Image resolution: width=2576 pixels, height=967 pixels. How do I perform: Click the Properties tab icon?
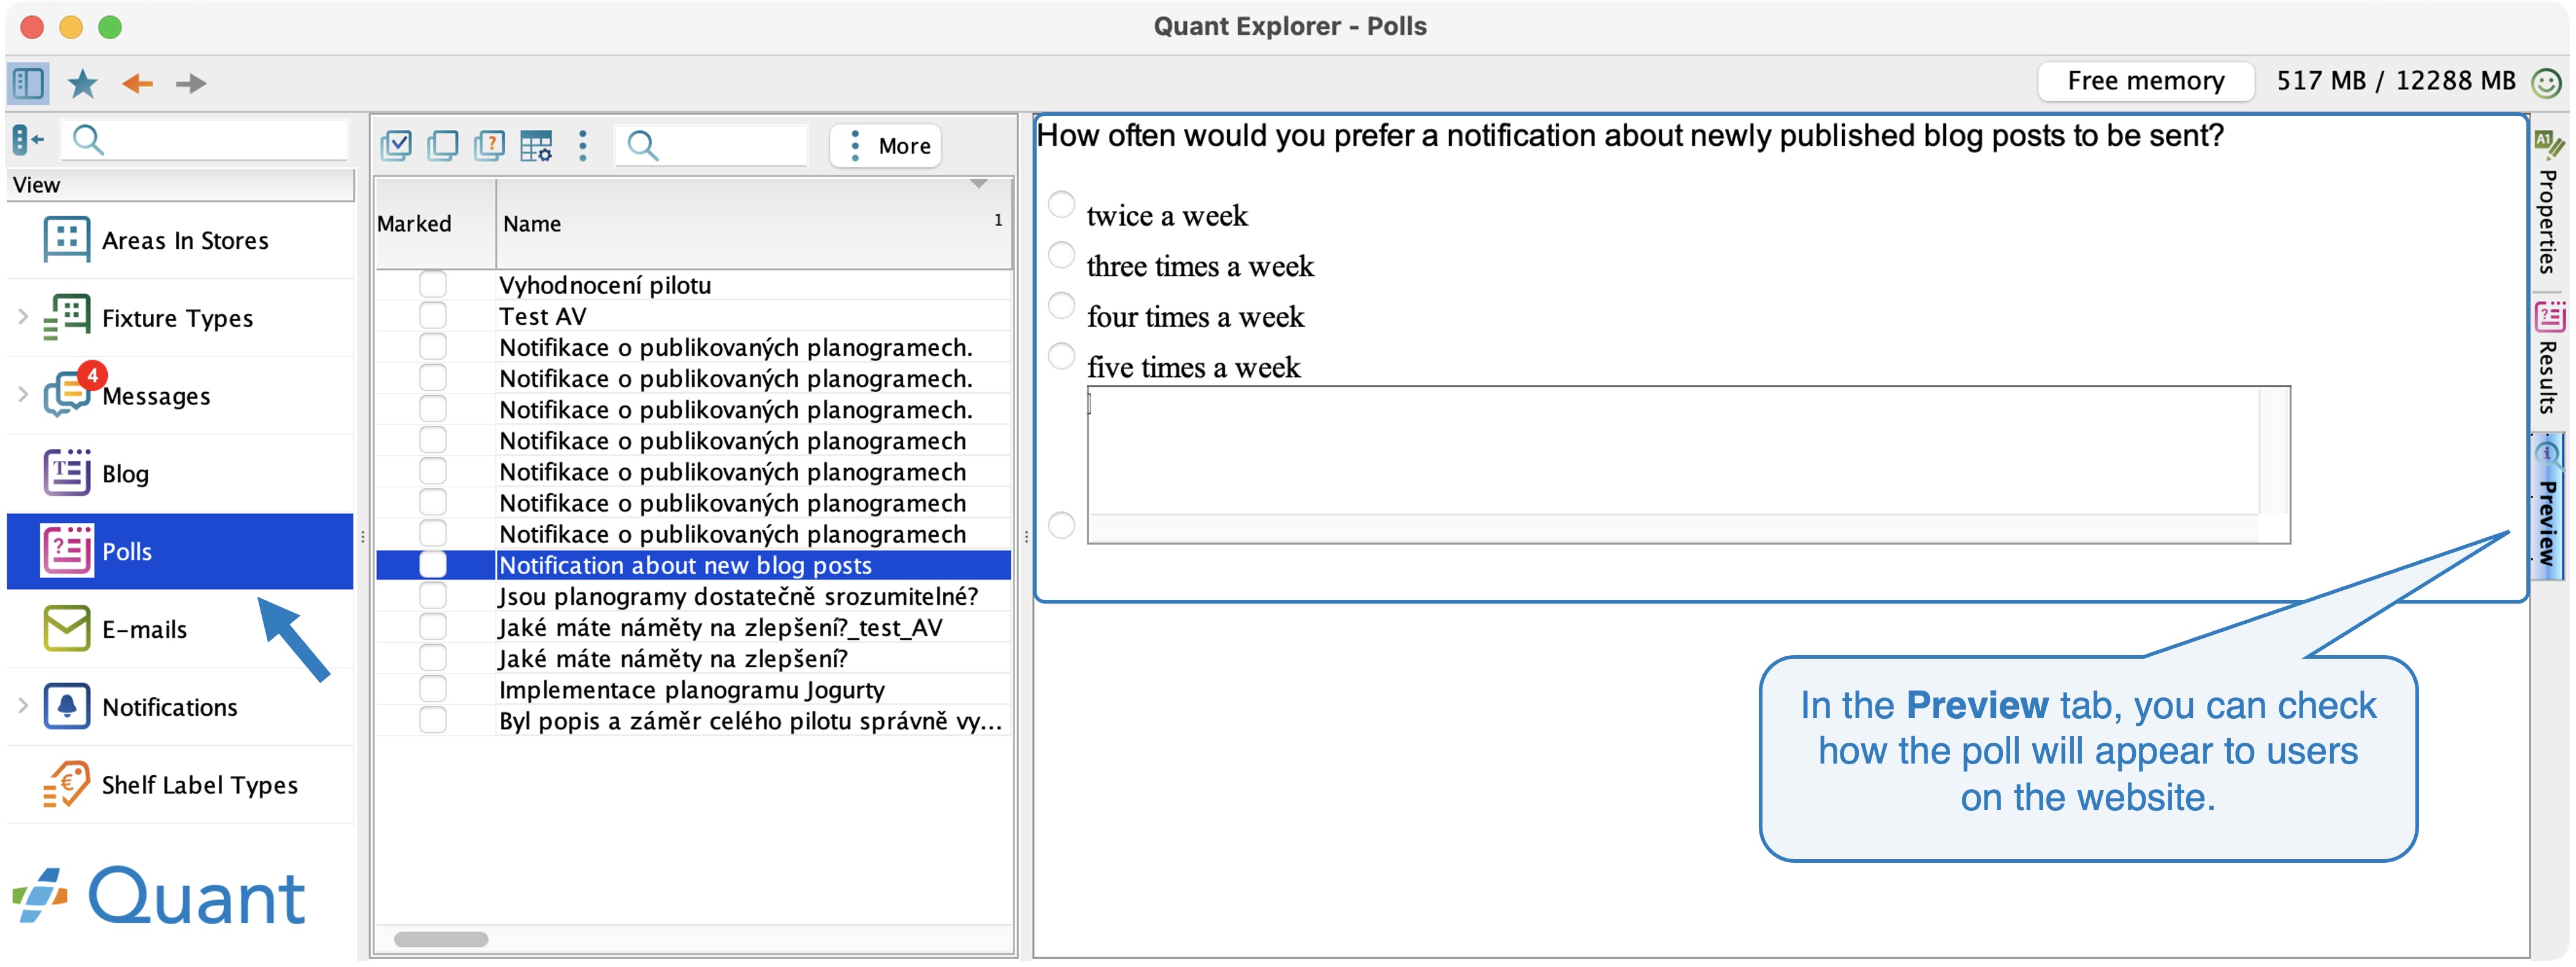[2549, 144]
